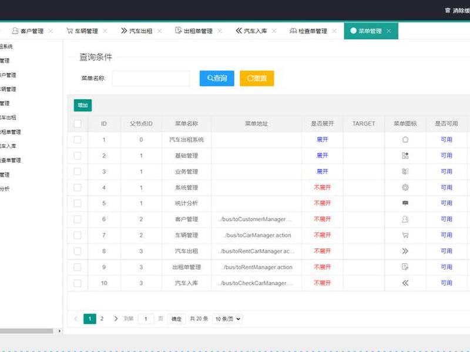Image resolution: width=470 pixels, height=352 pixels.
Task: Go to next page with right chevron
Action: click(x=116, y=319)
